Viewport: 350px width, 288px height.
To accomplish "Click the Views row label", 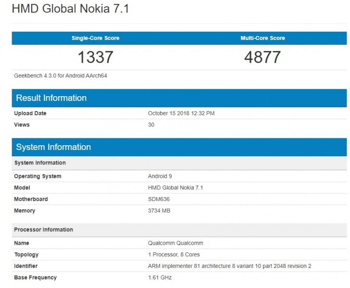I will pyautogui.click(x=22, y=125).
